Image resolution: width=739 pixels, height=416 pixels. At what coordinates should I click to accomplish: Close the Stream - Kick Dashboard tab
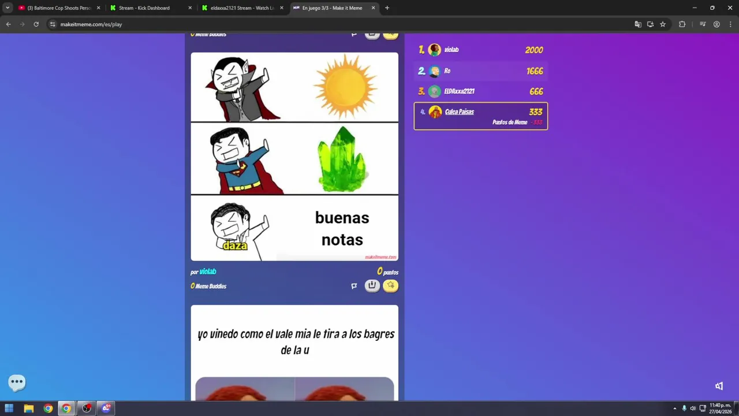[191, 8]
